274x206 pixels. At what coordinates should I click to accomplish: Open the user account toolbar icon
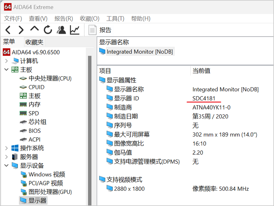pos(61,30)
